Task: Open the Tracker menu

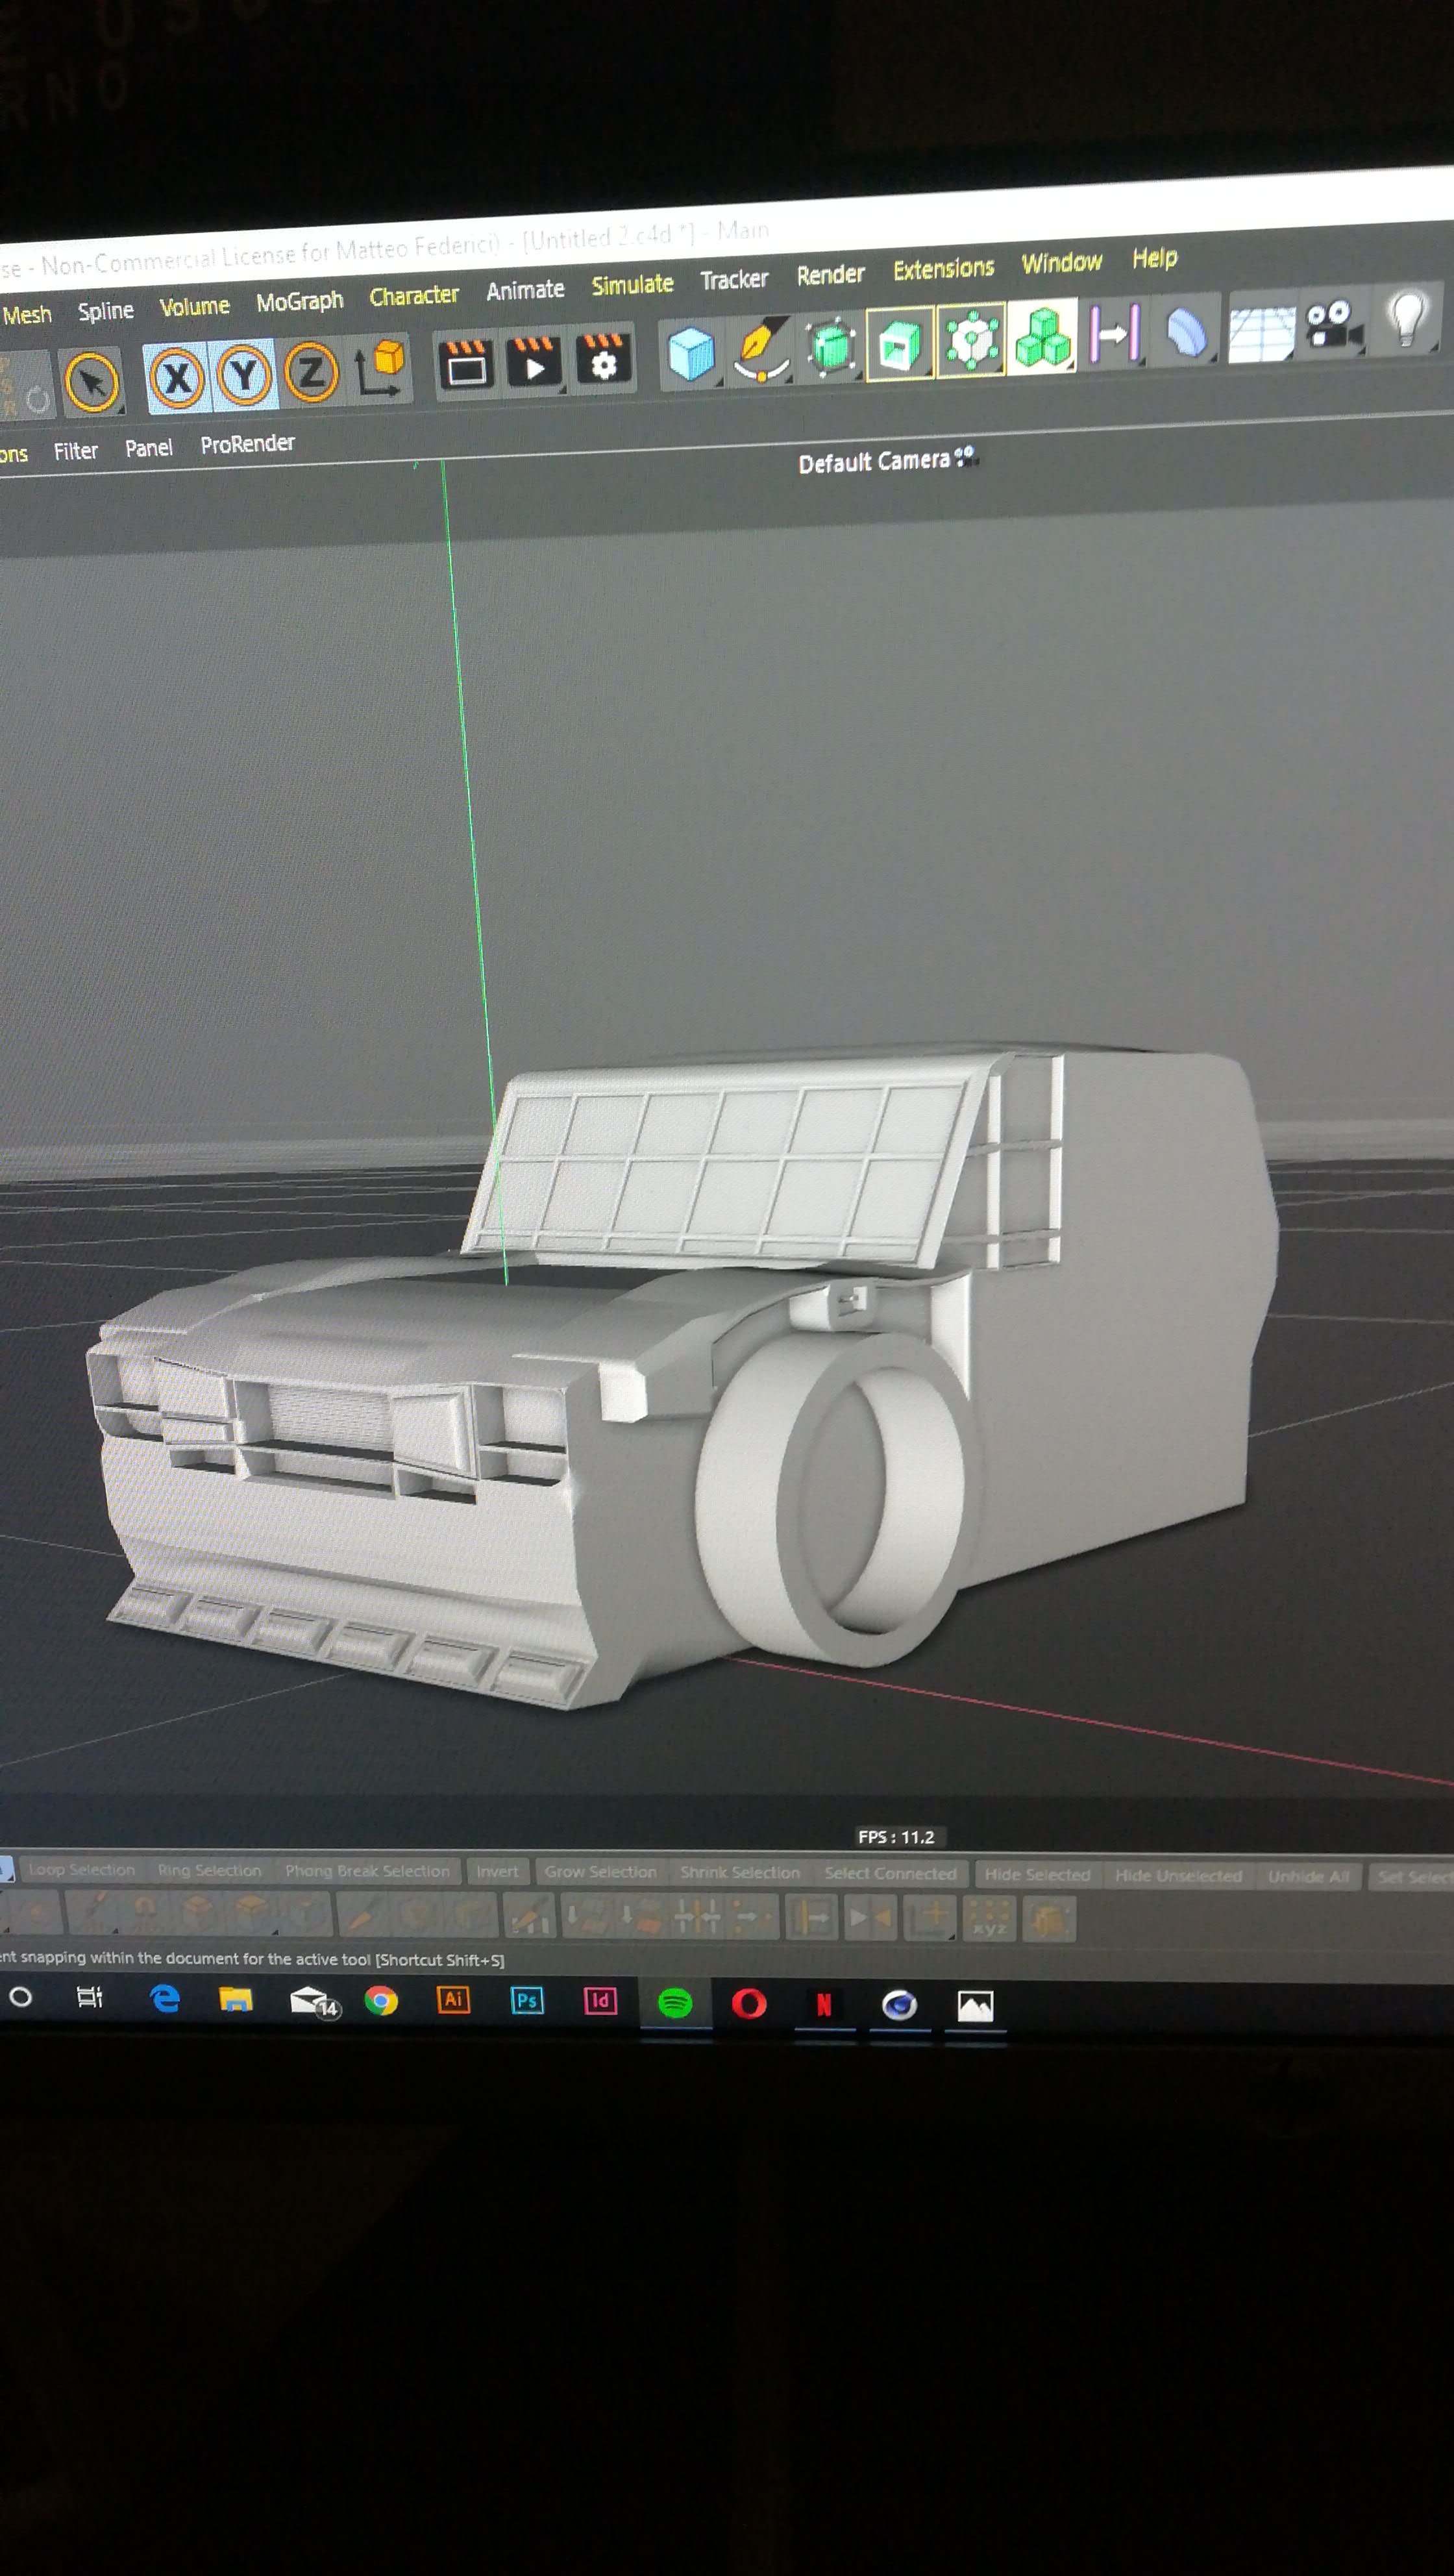Action: pos(734,279)
